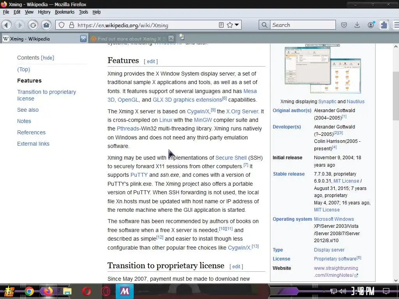Open the Display server link

329,250
